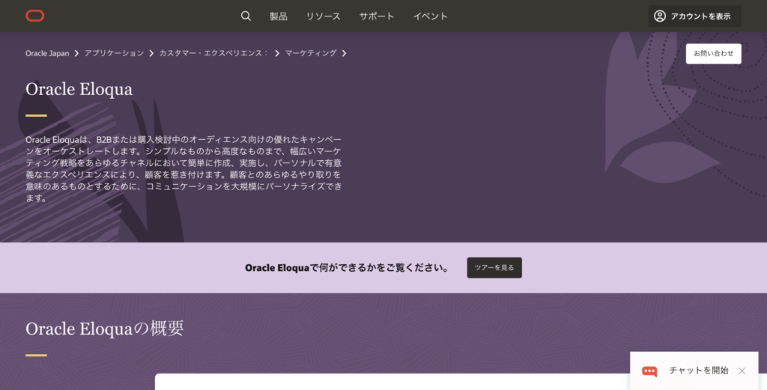Click the chevron after マーケティング breadcrumb
767x390 pixels.
[x=344, y=53]
